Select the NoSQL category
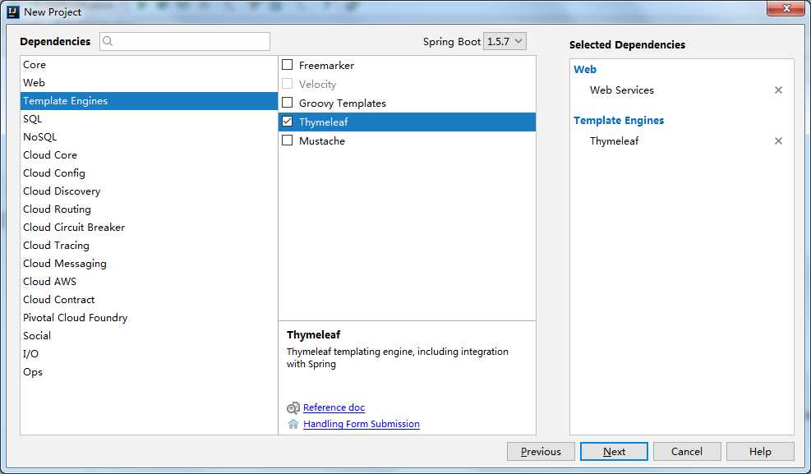The width and height of the screenshot is (811, 474). pos(149,137)
